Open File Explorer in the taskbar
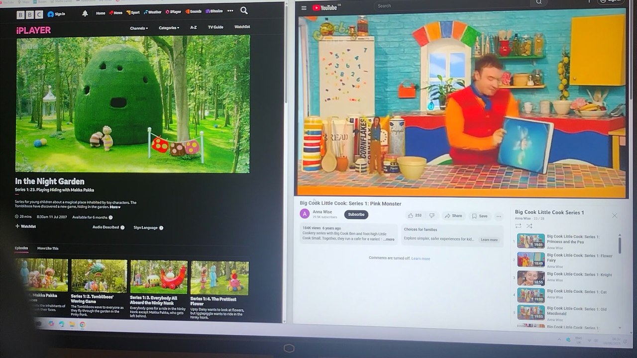 (x=72, y=324)
